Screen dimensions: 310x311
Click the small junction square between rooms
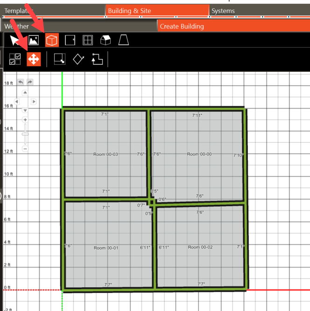point(152,202)
